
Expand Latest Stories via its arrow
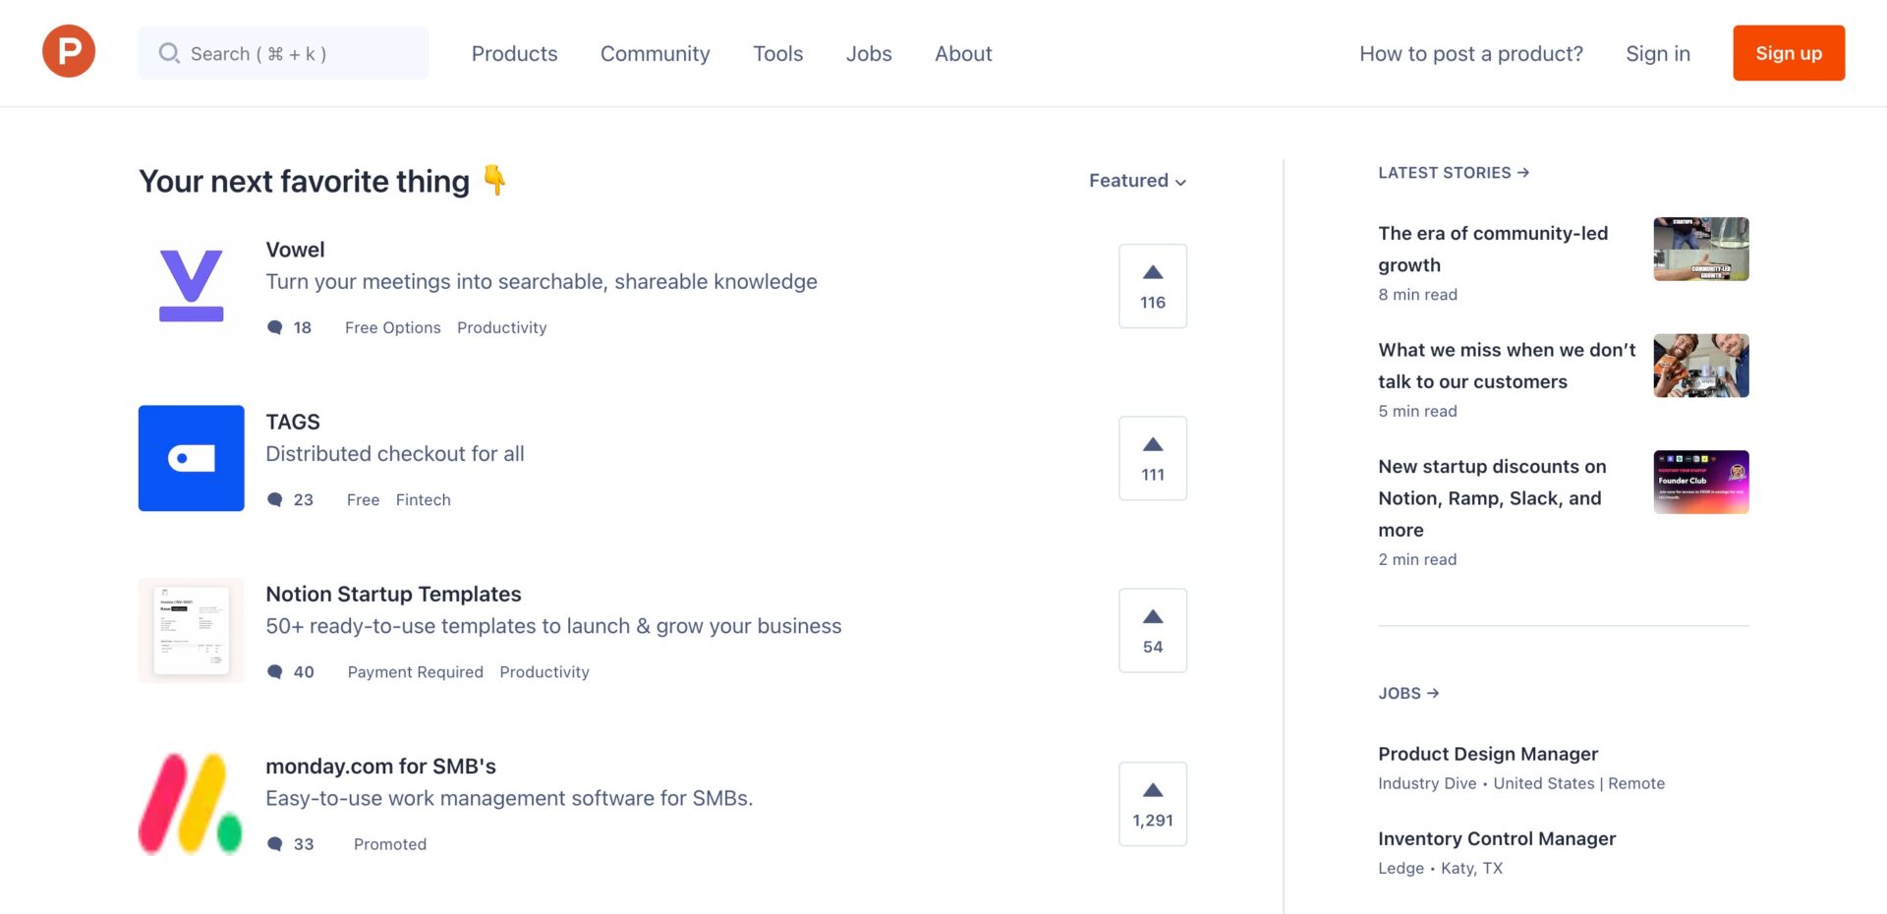(1524, 172)
